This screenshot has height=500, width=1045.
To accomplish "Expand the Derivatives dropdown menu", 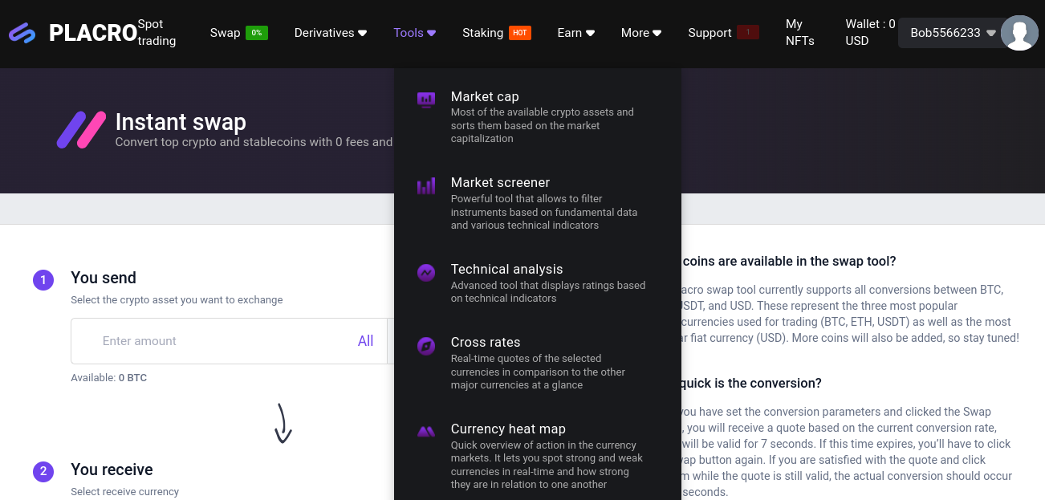I will pyautogui.click(x=330, y=33).
